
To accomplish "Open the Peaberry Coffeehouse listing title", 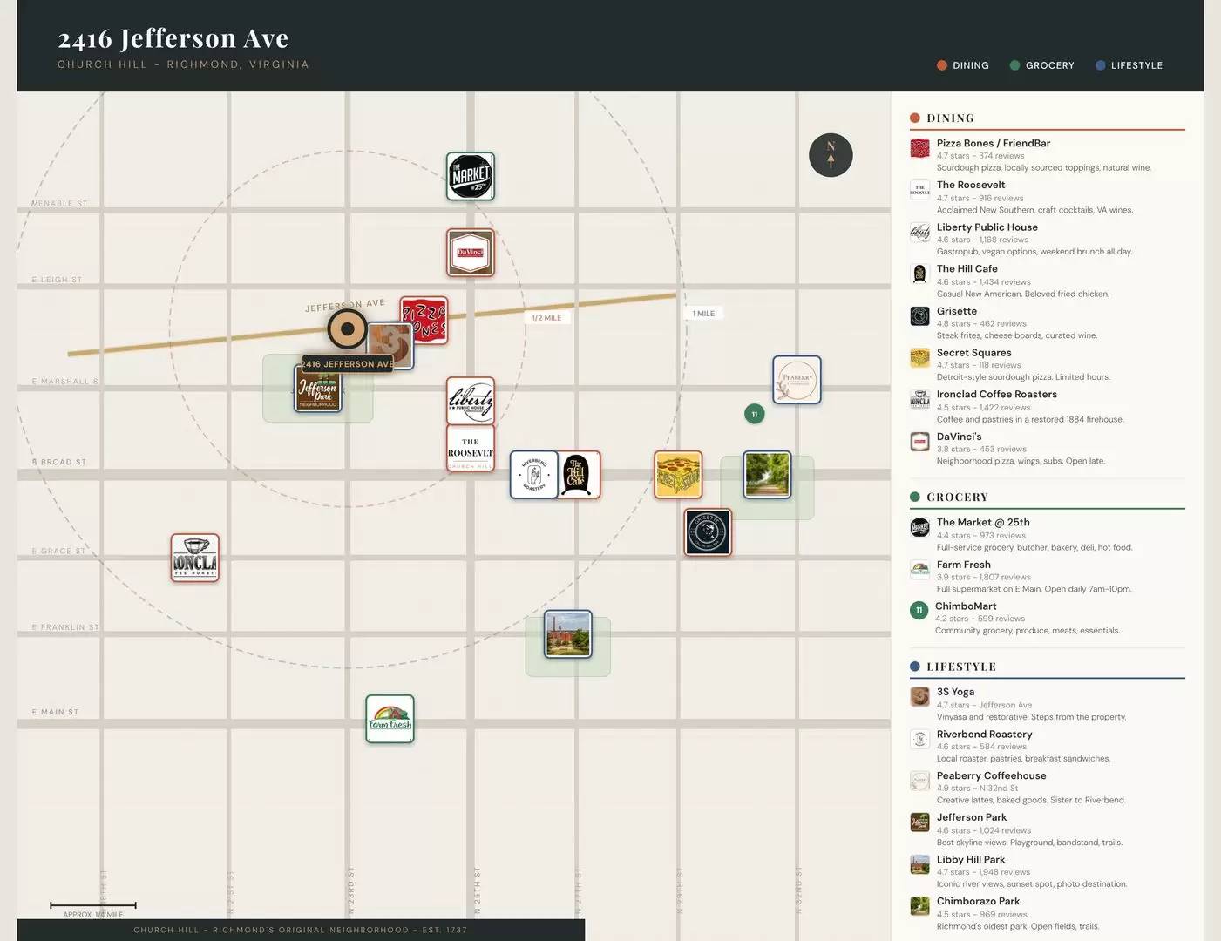I will [992, 776].
